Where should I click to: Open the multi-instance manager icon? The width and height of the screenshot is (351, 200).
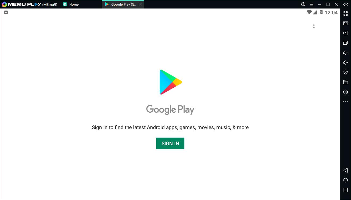pos(345,43)
